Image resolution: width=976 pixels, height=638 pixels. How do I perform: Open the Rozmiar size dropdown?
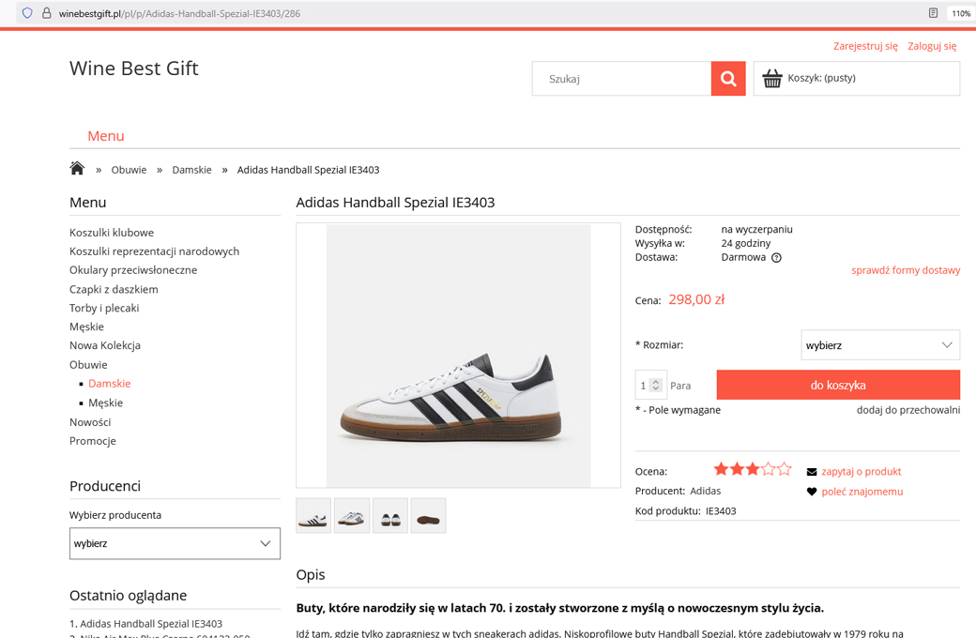pos(880,345)
